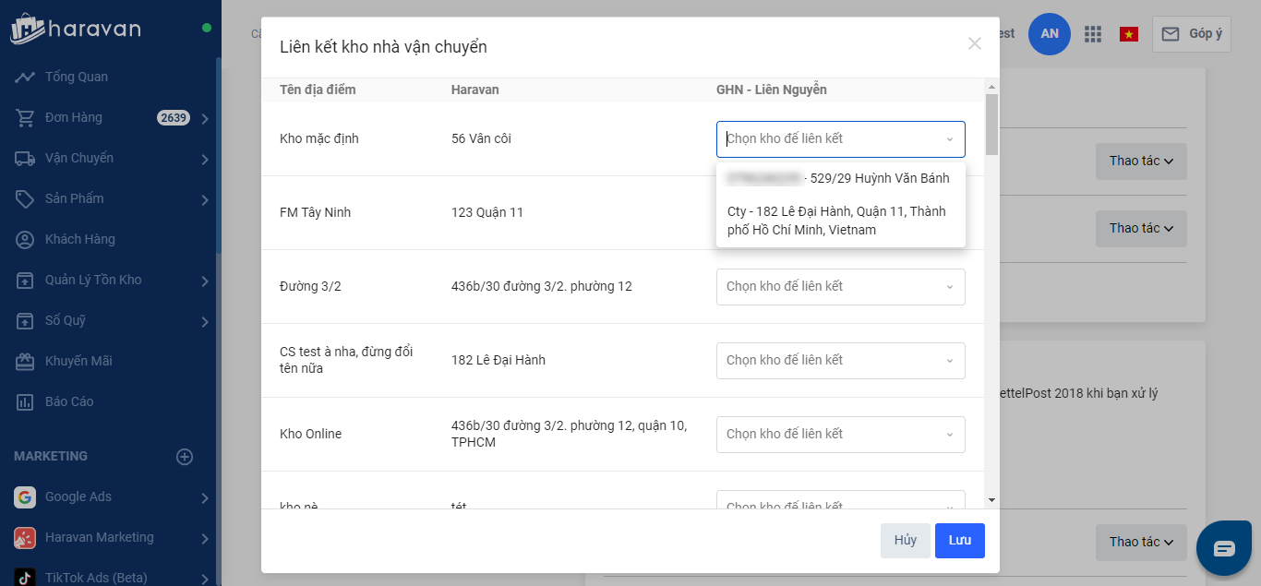Open the apps grid icon

[1093, 34]
